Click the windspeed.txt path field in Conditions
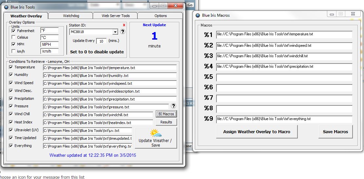The height and width of the screenshot is (179, 364). coord(110,83)
